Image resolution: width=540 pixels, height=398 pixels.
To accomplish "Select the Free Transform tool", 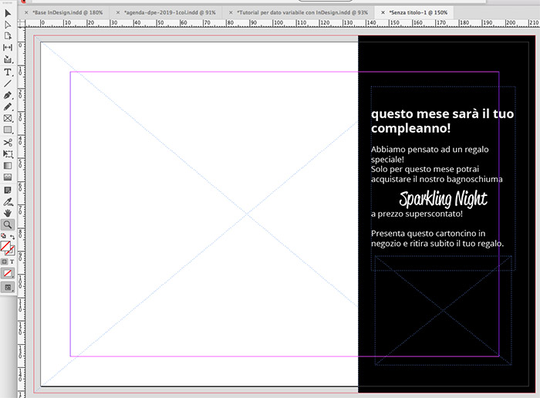I will click(8, 154).
